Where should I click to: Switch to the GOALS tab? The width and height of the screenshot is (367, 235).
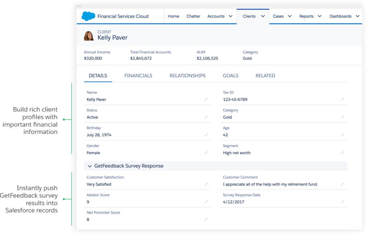coord(230,76)
